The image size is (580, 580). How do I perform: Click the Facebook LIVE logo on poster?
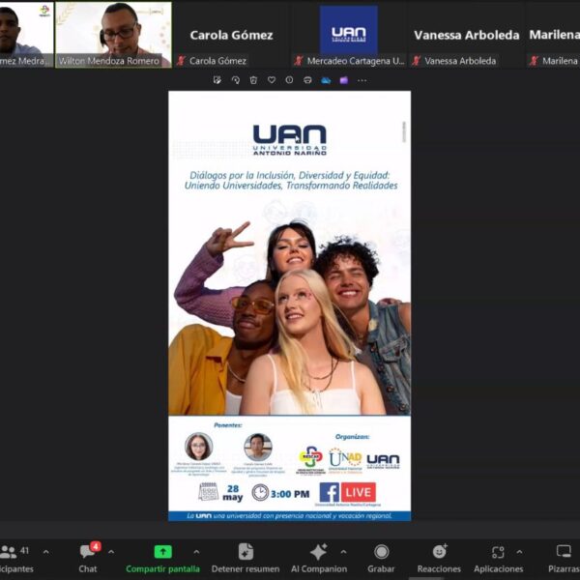pyautogui.click(x=348, y=492)
